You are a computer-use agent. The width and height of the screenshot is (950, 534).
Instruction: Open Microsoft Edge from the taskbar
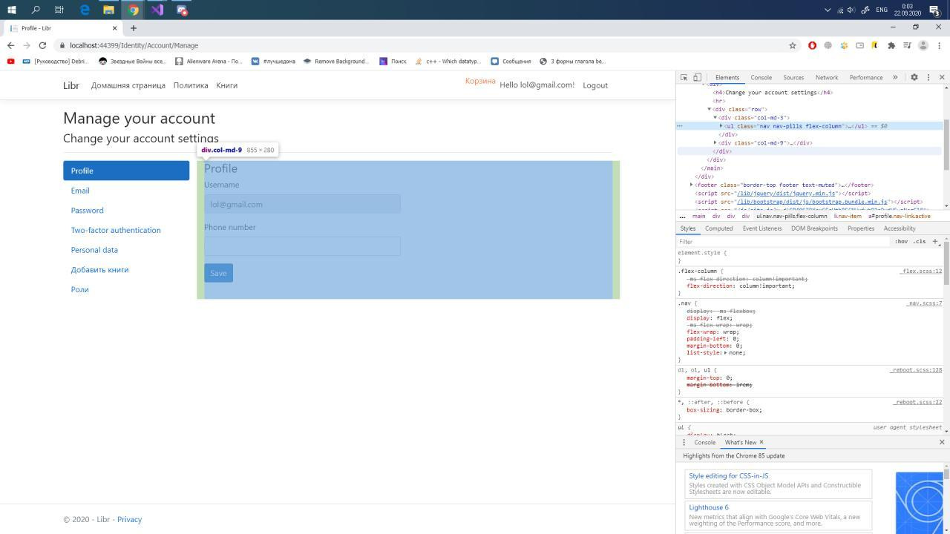pyautogui.click(x=85, y=10)
